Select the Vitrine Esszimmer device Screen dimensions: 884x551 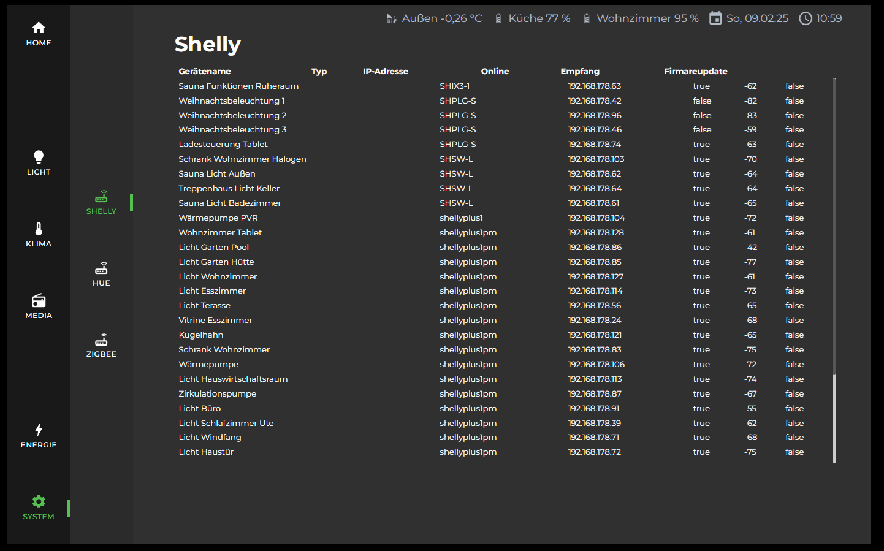point(215,321)
